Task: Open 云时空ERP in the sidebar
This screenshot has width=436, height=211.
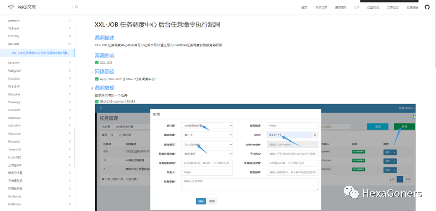Action: tap(15, 165)
